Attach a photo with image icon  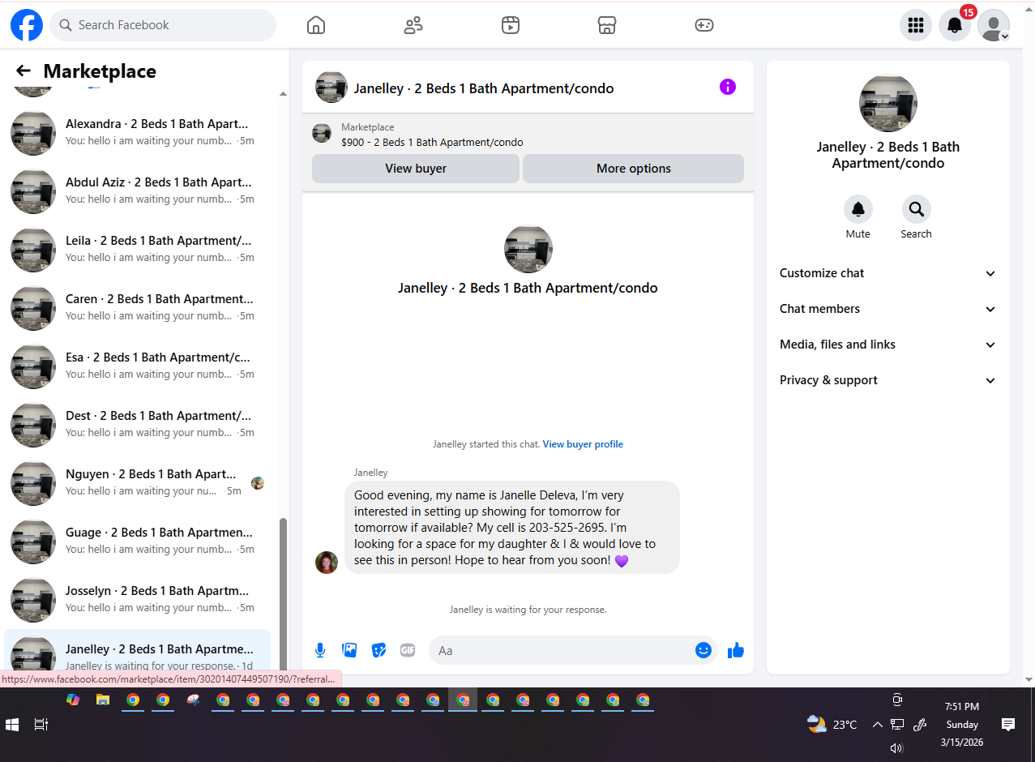click(349, 650)
